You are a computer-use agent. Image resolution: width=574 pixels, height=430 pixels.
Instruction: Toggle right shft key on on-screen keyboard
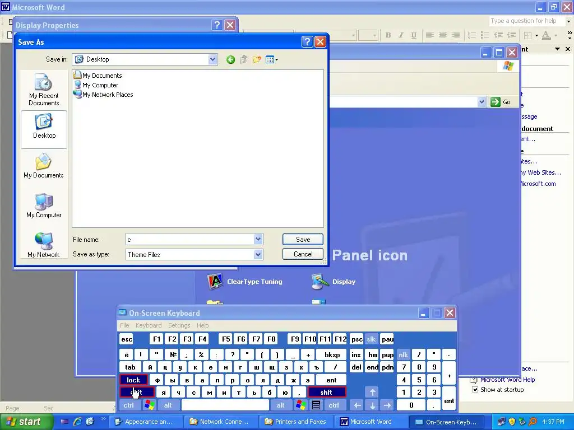tap(327, 392)
